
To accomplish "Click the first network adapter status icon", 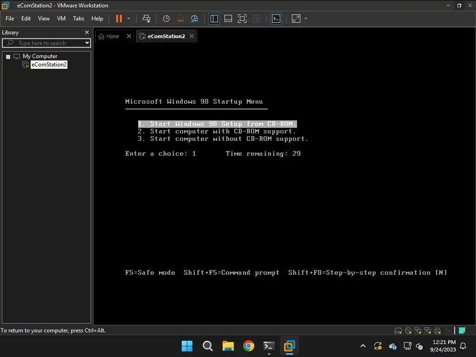I will pyautogui.click(x=418, y=331).
